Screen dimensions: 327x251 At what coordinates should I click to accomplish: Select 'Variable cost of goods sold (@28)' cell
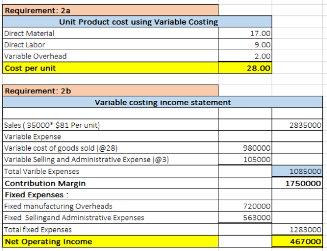click(110, 148)
